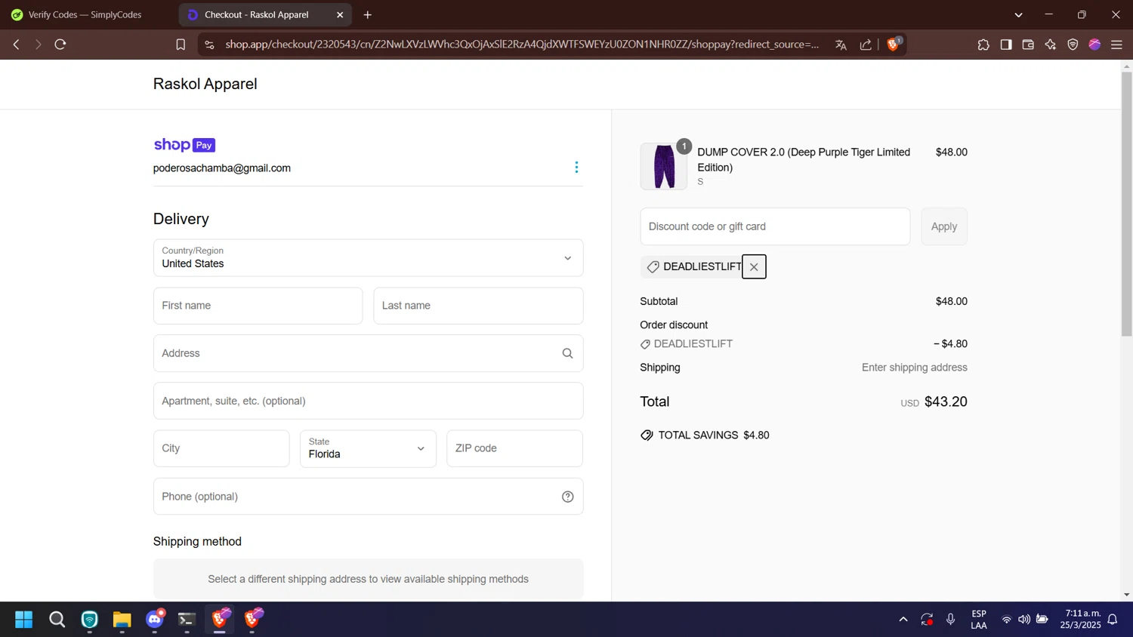The height and width of the screenshot is (637, 1133).
Task: Click the ESP LAA language indicator
Action: [x=979, y=620]
